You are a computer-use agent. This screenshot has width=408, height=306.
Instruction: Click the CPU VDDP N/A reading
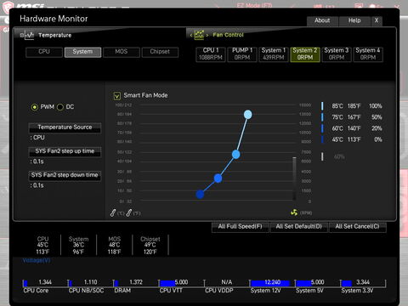pyautogui.click(x=227, y=282)
